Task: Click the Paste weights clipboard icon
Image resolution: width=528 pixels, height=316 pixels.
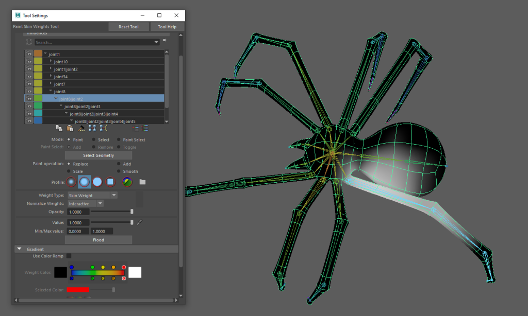Action: [70, 128]
